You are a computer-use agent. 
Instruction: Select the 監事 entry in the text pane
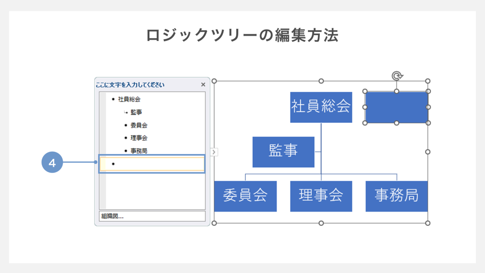pyautogui.click(x=136, y=112)
